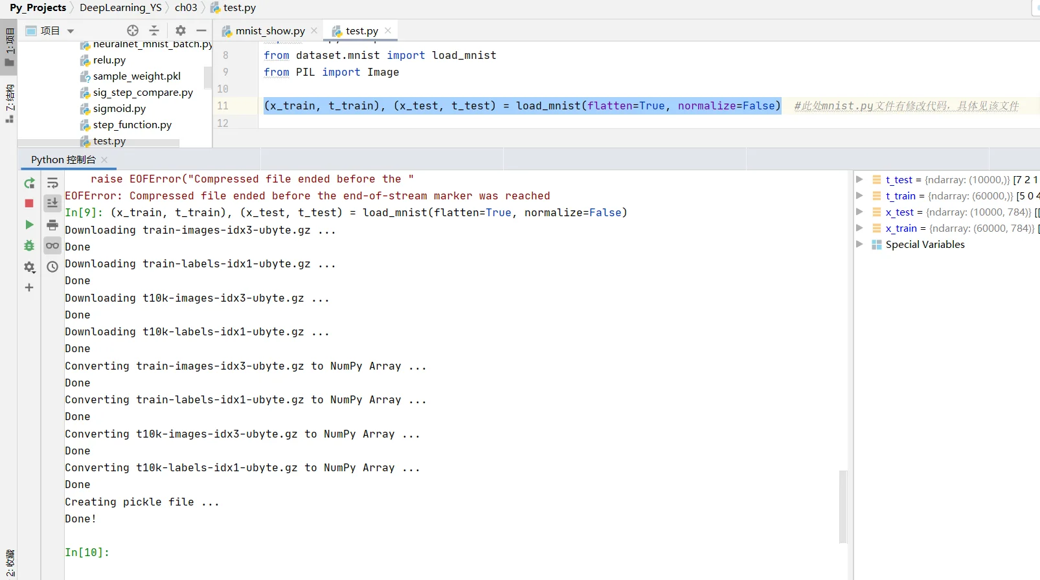Image resolution: width=1040 pixels, height=580 pixels.
Task: Click the t_train variable name
Action: (901, 195)
